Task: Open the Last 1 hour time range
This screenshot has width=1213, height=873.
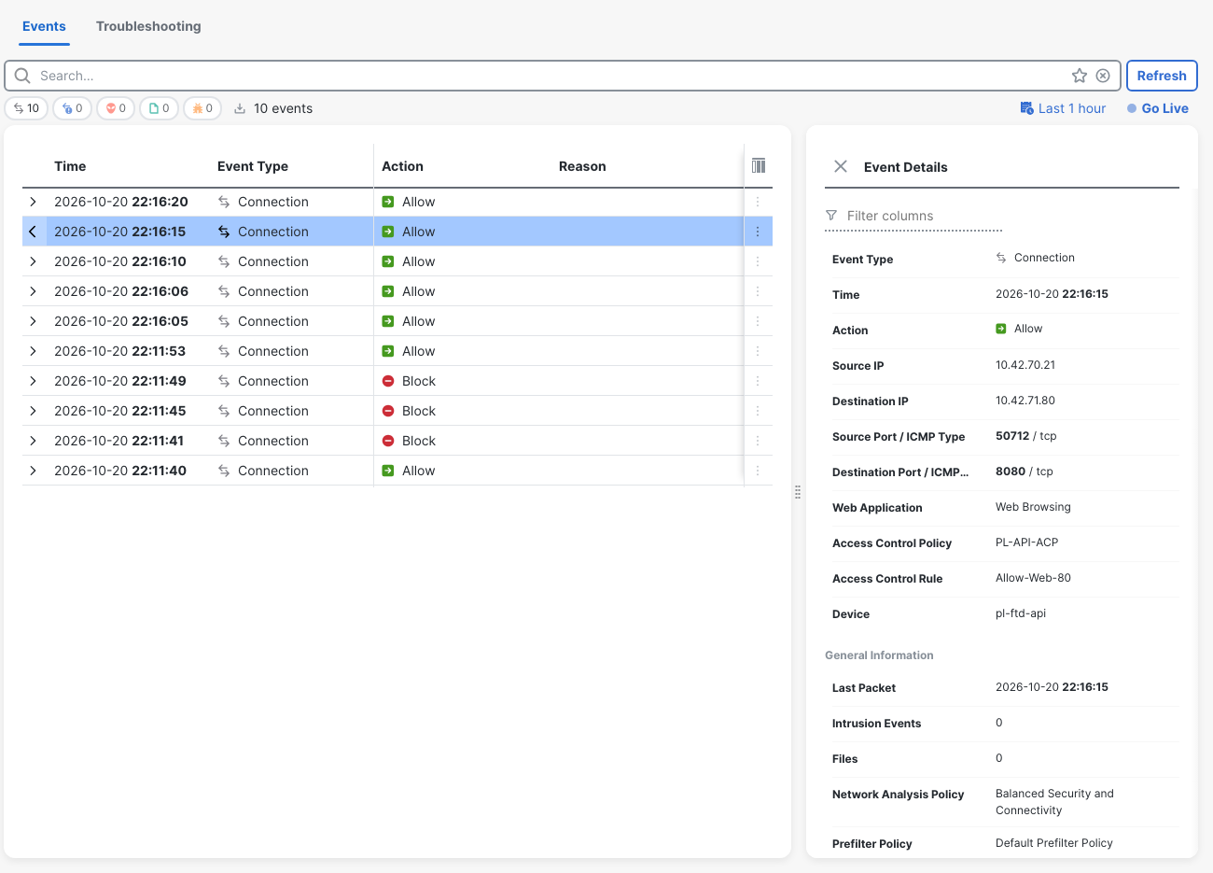Action: [1063, 108]
